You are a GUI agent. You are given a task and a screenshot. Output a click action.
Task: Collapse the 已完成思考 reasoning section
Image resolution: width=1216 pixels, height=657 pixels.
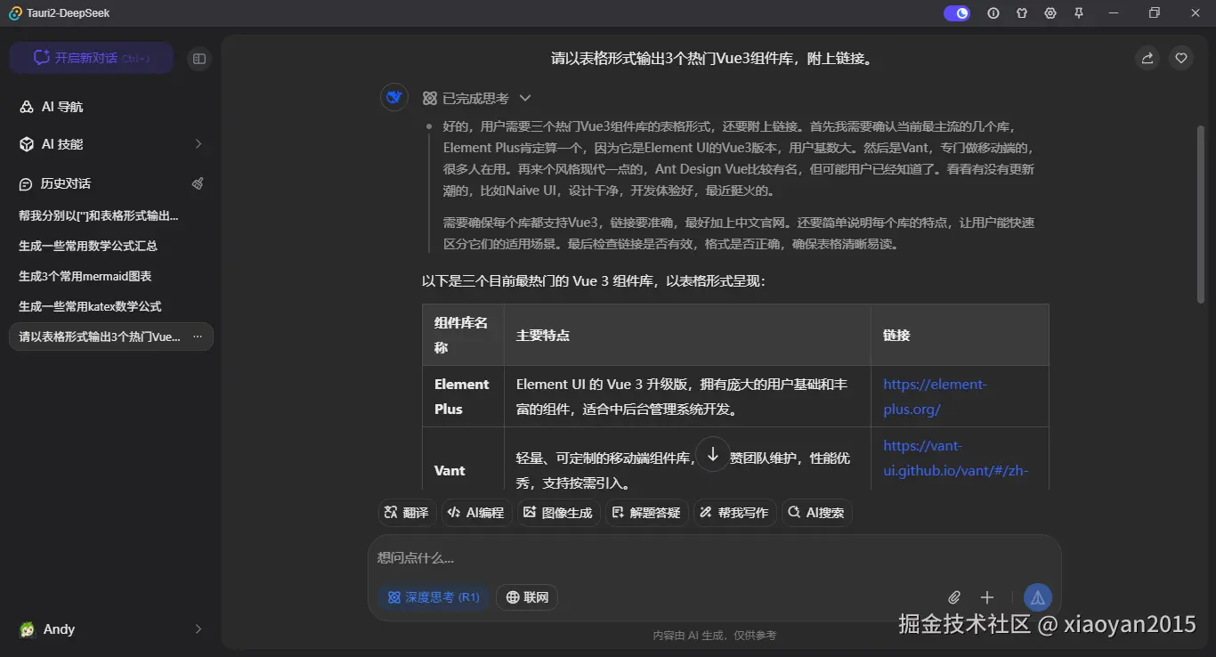coord(525,98)
